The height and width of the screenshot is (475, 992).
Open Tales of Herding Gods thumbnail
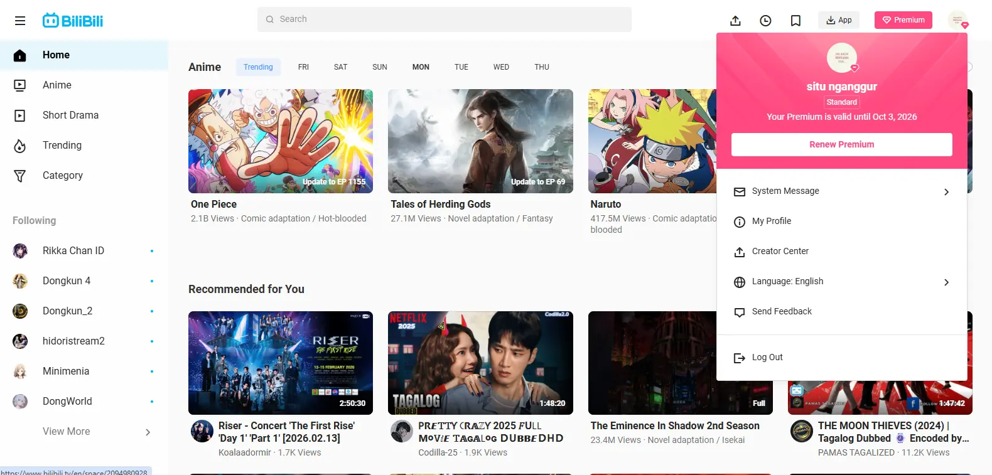tap(480, 141)
